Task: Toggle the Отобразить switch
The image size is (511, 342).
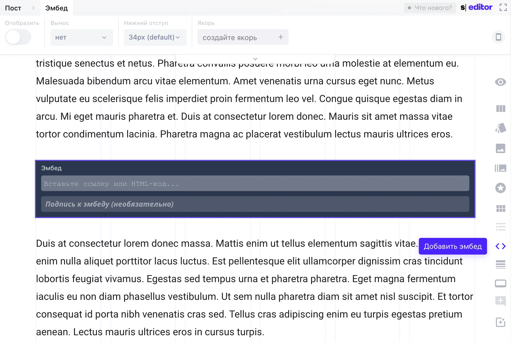Action: [x=18, y=37]
